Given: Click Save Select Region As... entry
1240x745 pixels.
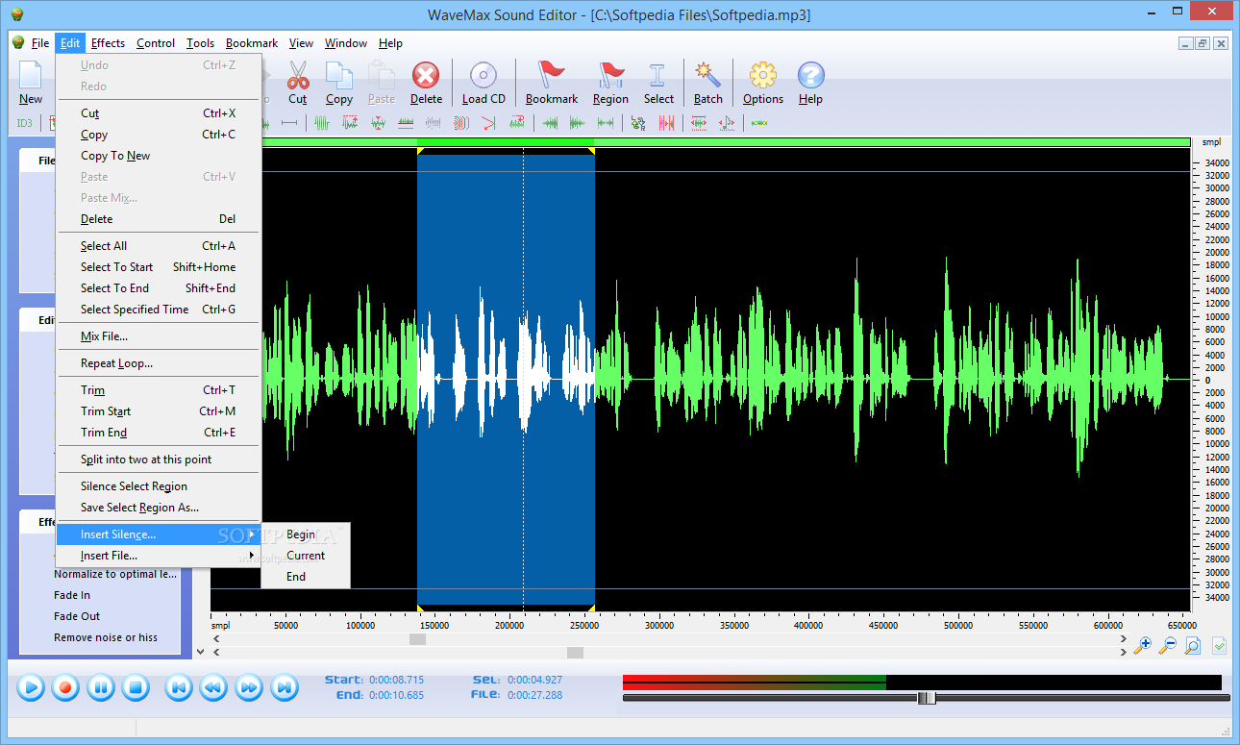Looking at the screenshot, I should 159,508.
